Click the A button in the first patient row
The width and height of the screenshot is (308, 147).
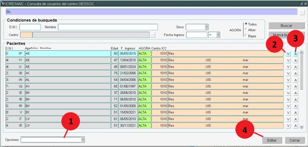tap(296, 54)
